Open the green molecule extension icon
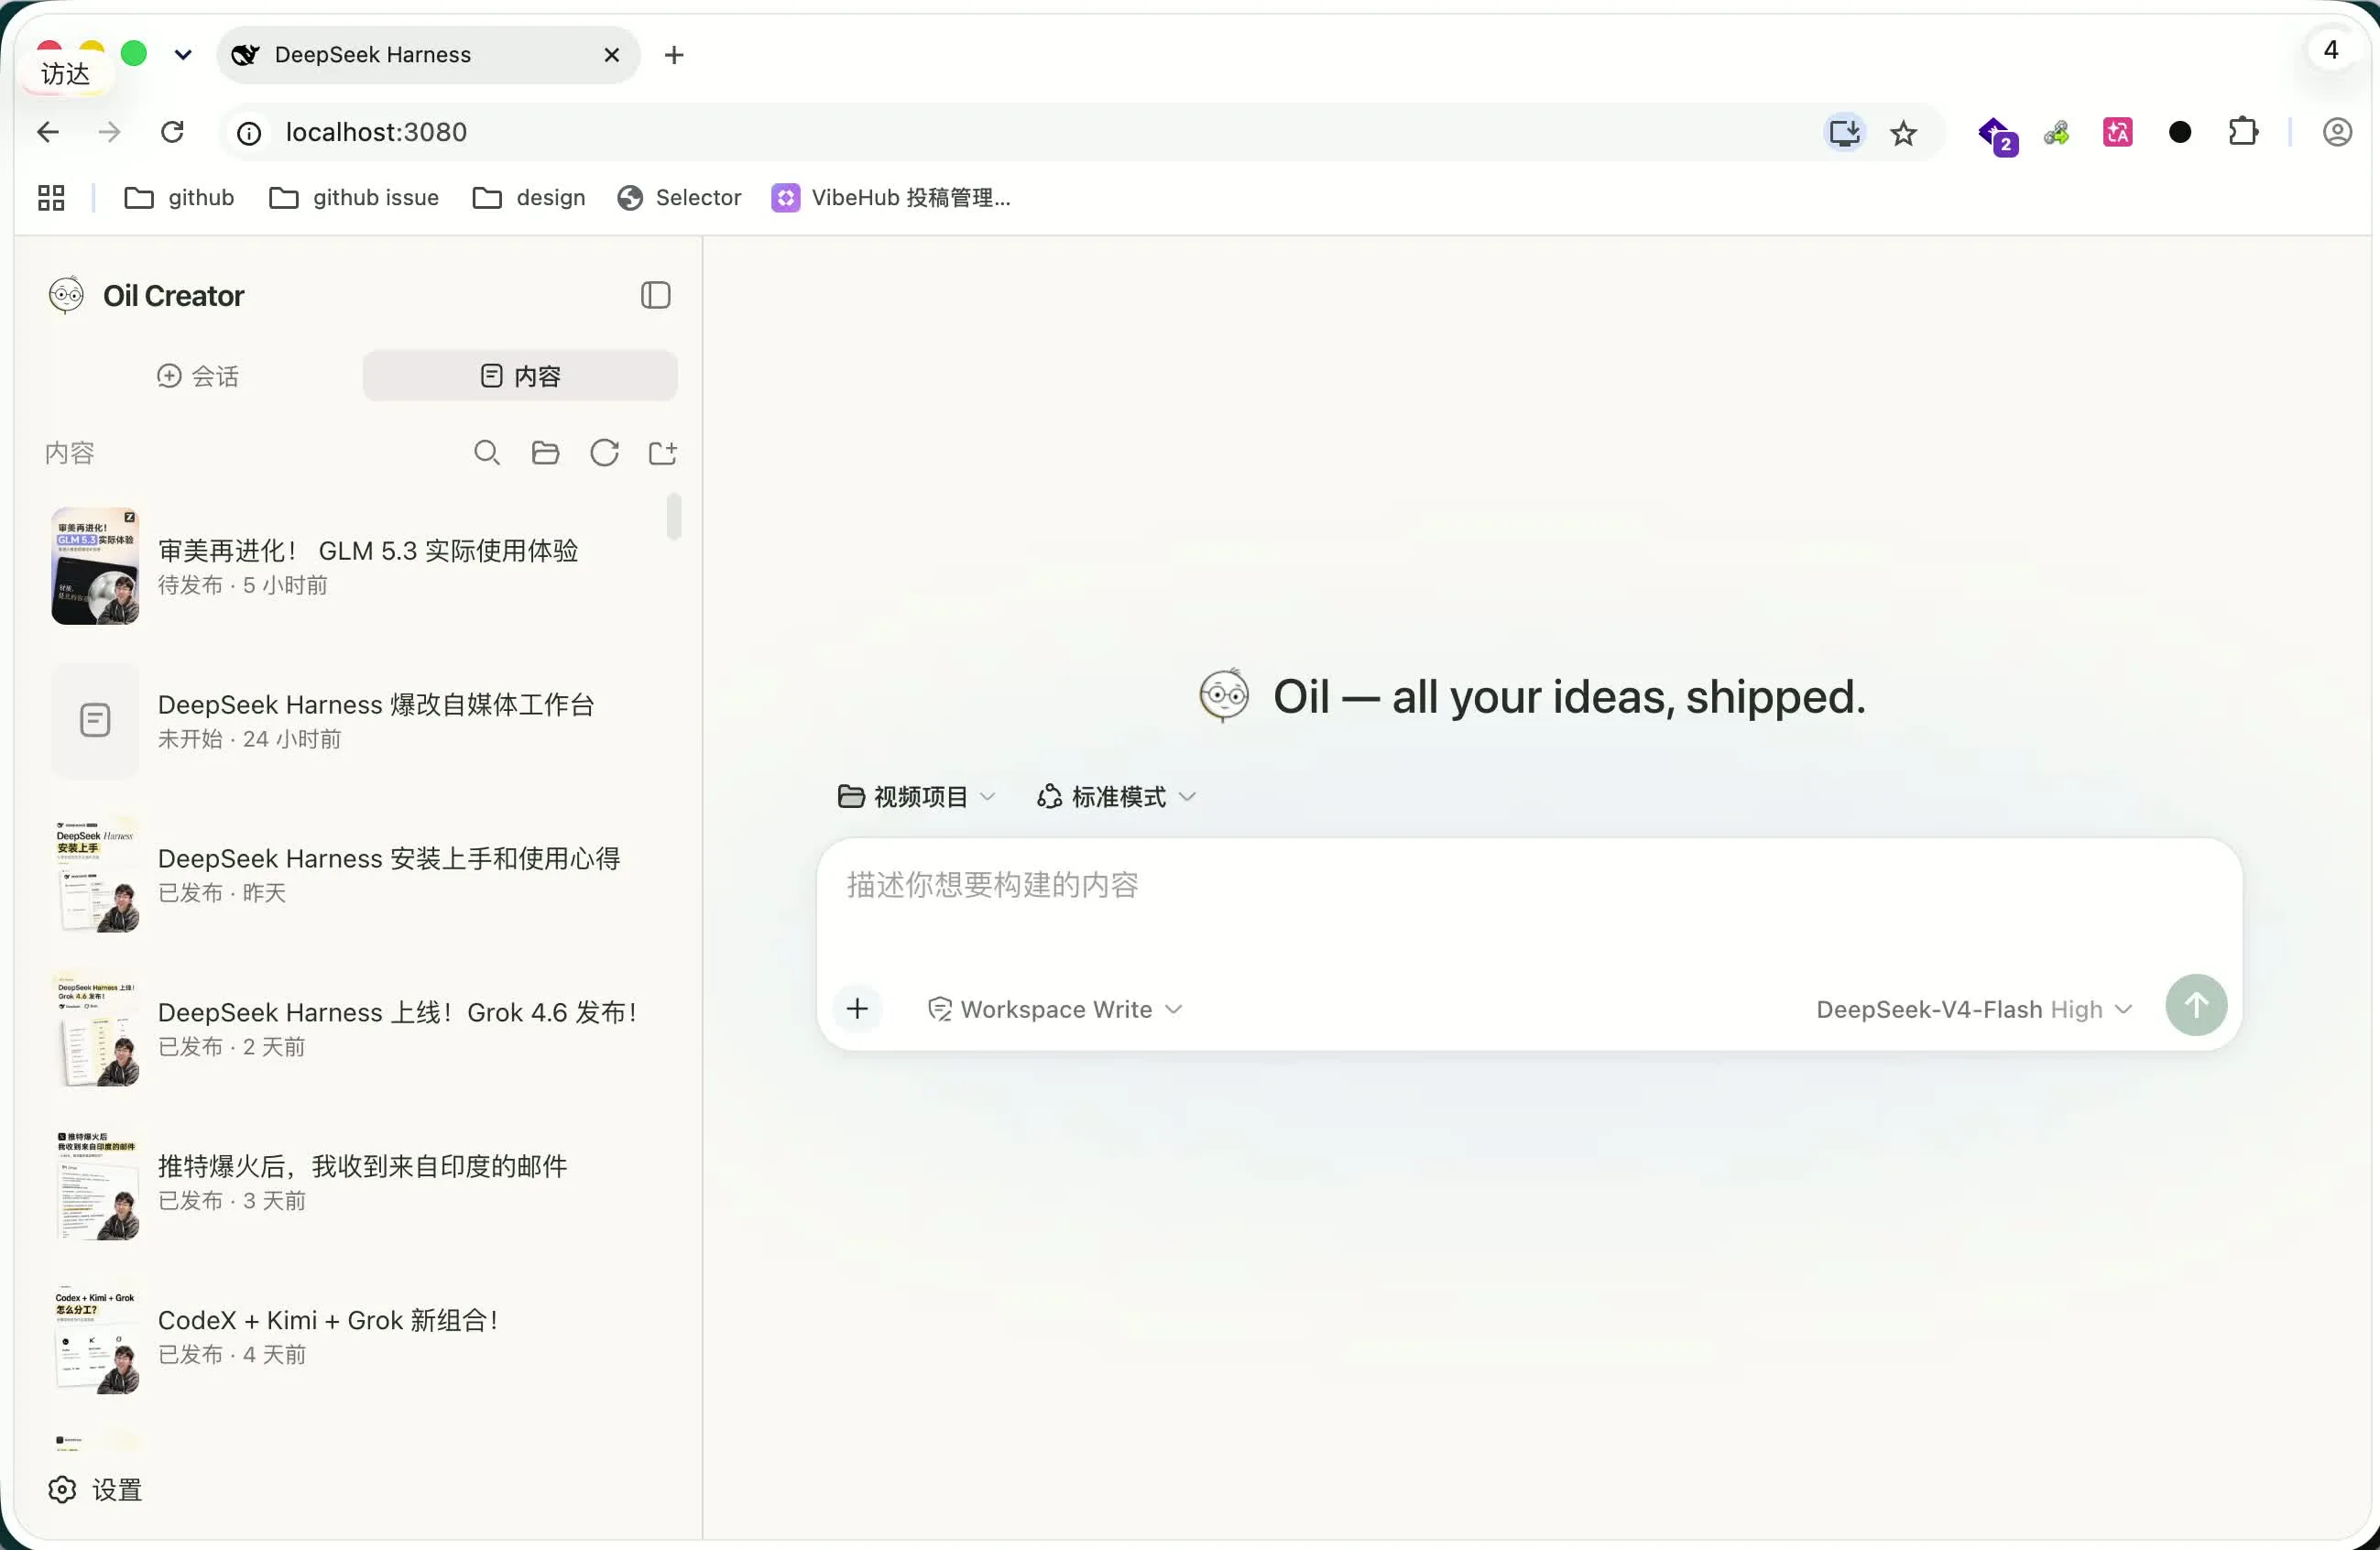Viewport: 2380px width, 1550px height. 2057,132
